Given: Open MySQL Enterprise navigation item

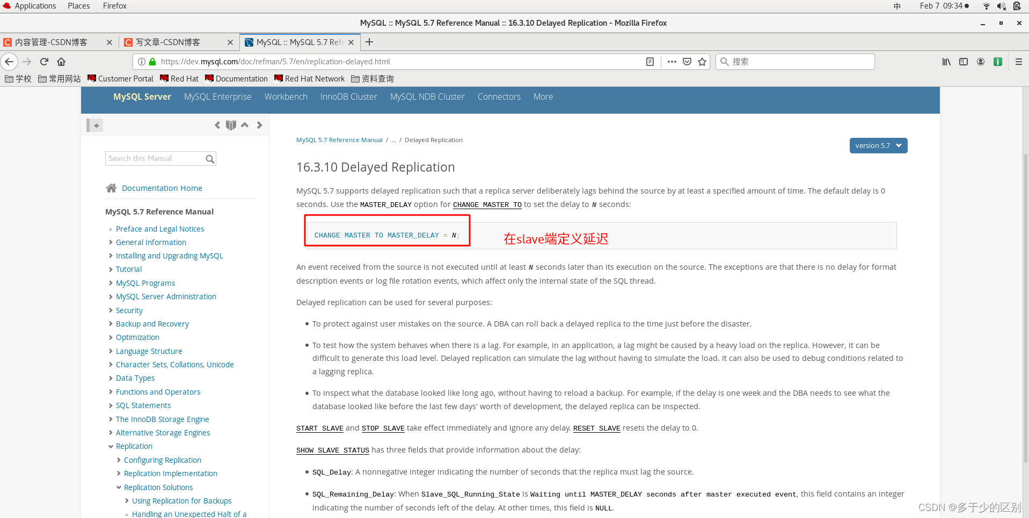Looking at the screenshot, I should pos(217,97).
